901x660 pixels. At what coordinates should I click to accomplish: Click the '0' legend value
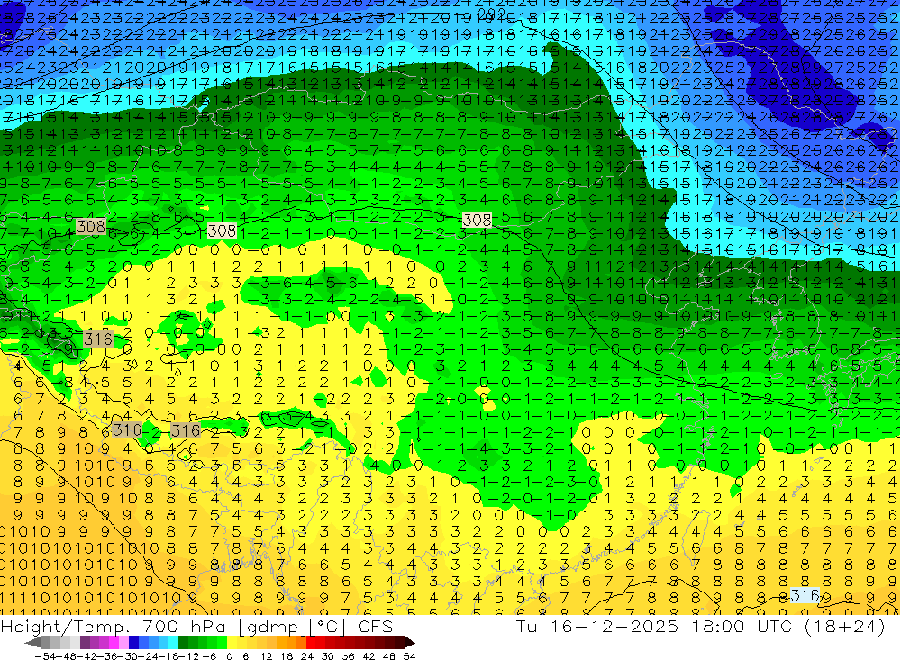tap(229, 656)
